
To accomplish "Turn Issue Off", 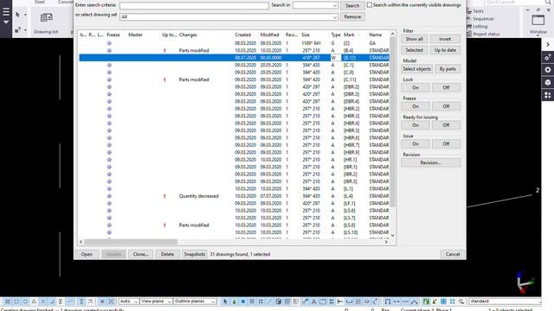I will (x=446, y=143).
